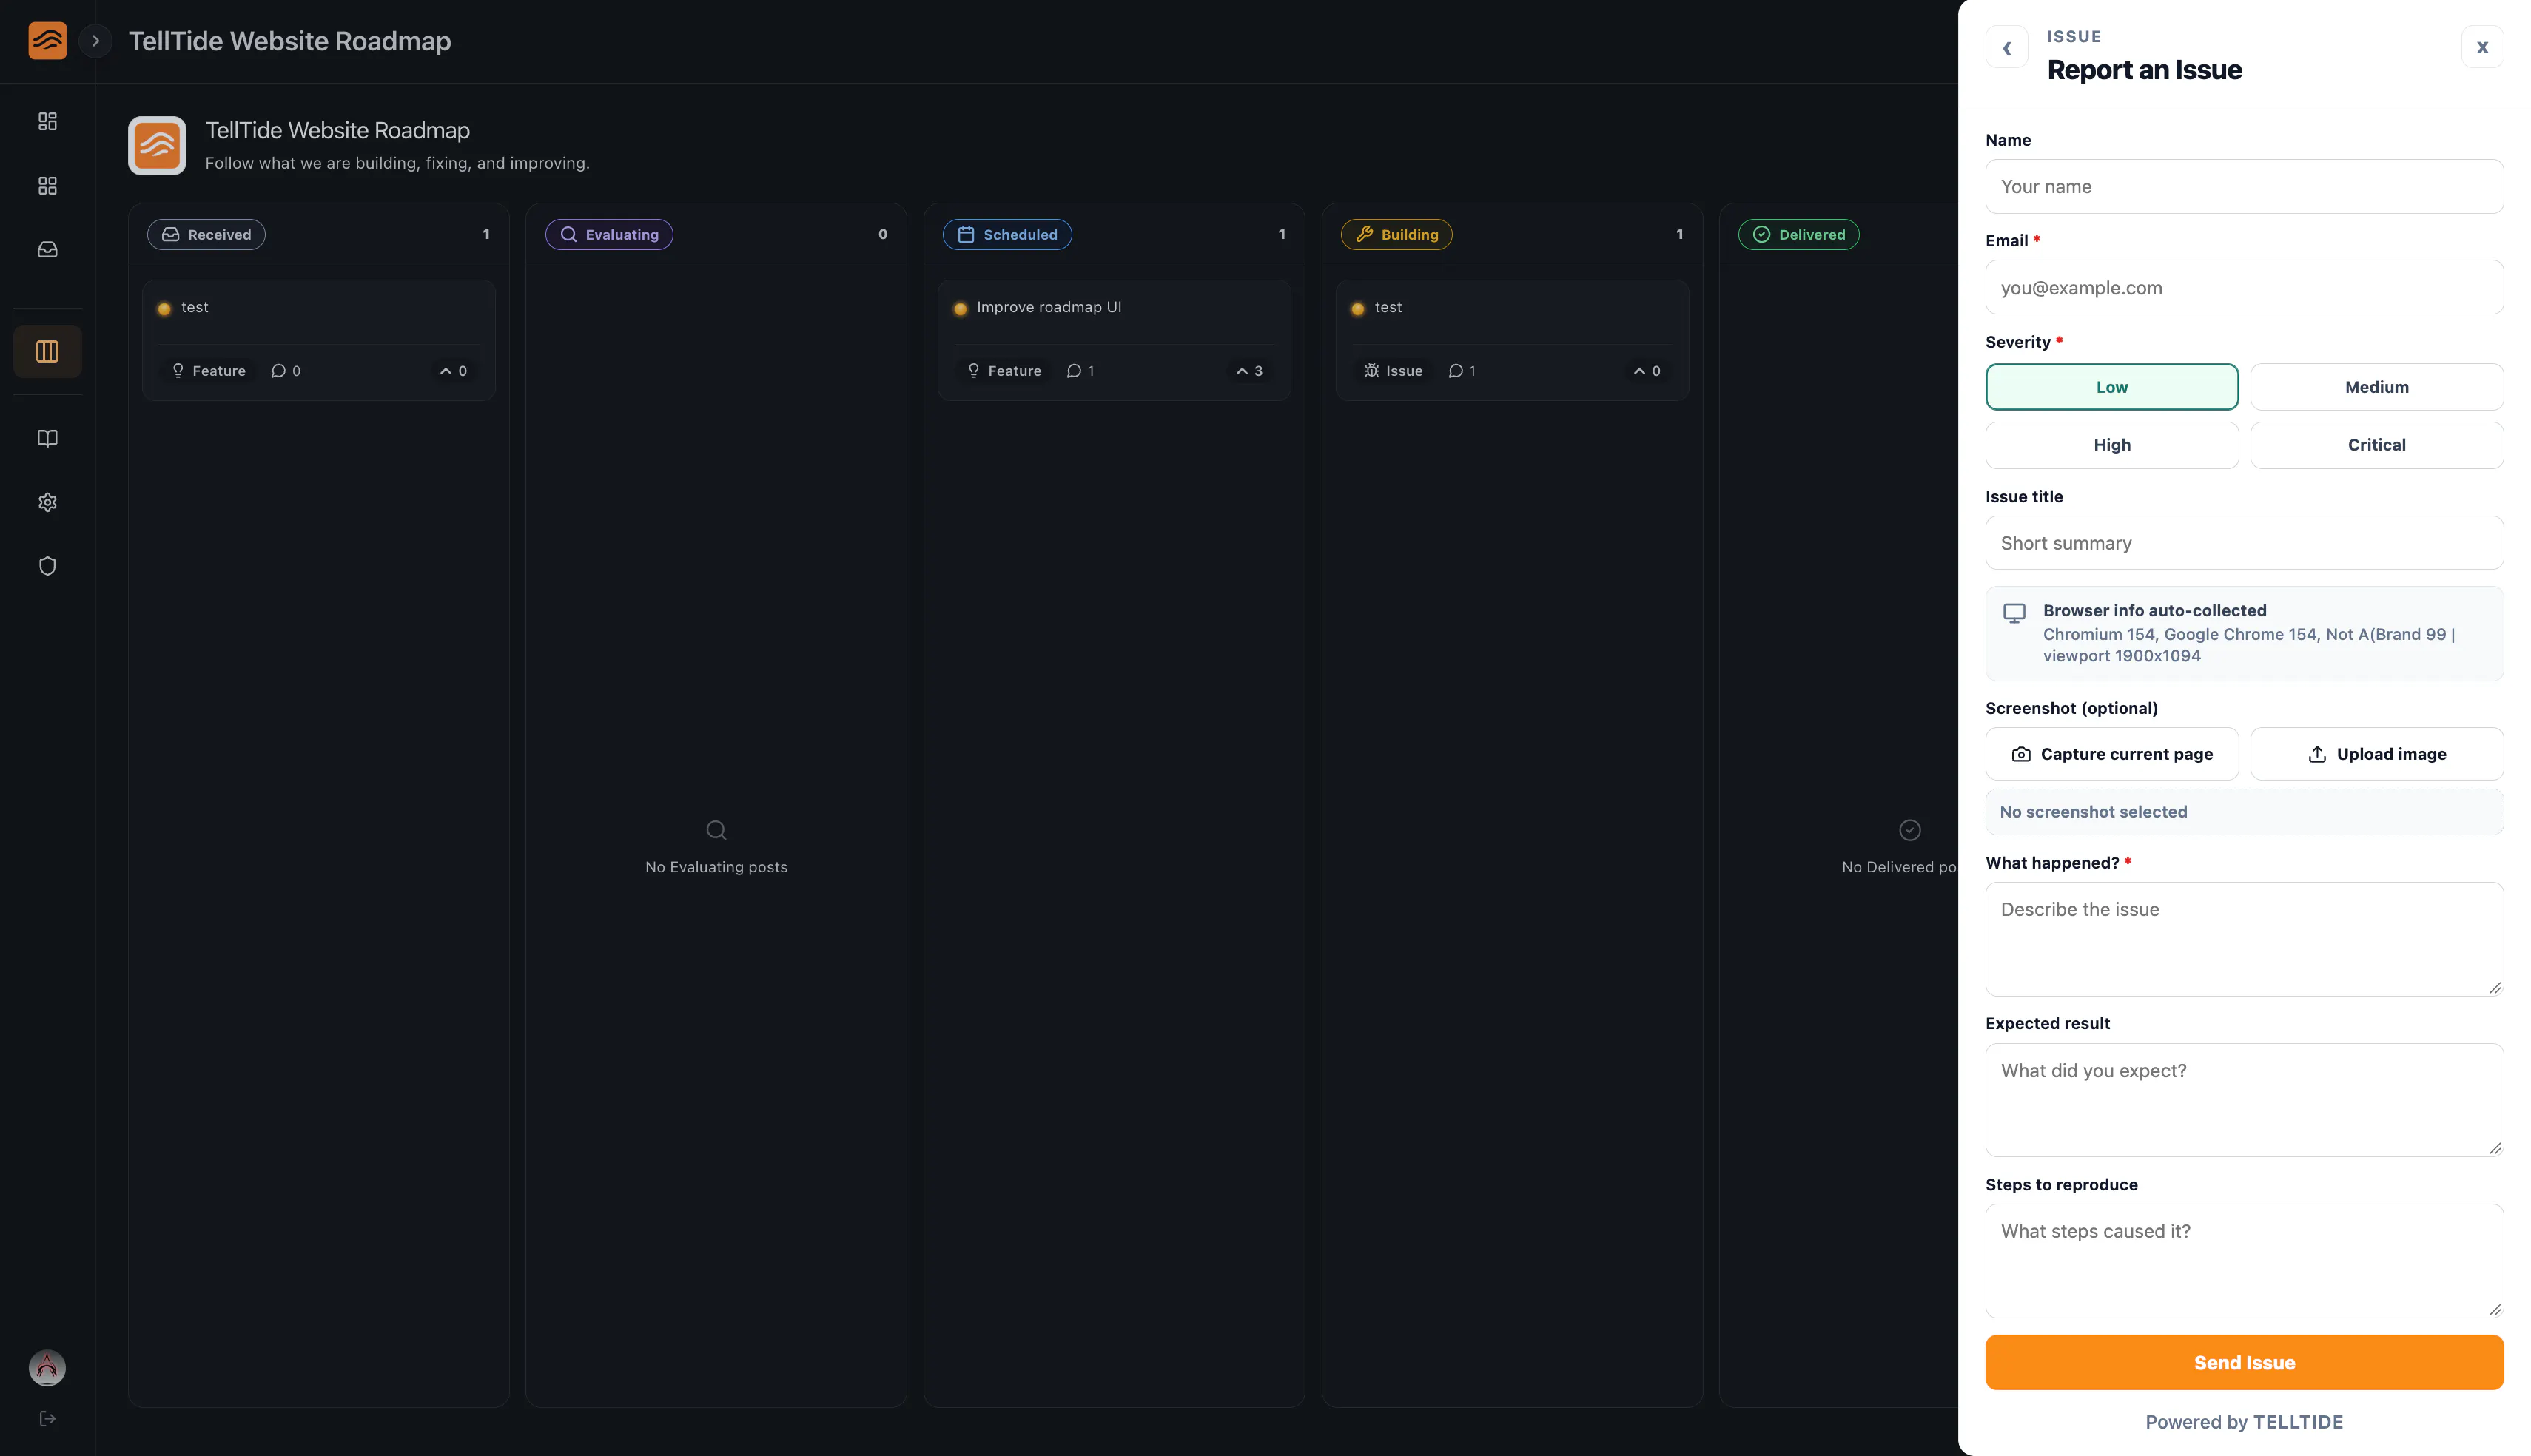Click the TellTide logo in top bar

coord(47,41)
